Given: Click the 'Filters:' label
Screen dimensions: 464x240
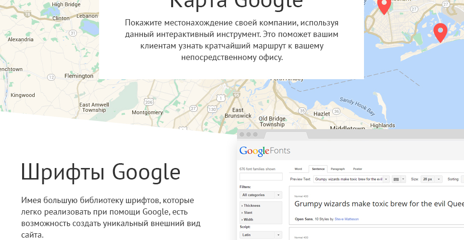Looking at the screenshot, I should [245, 187].
